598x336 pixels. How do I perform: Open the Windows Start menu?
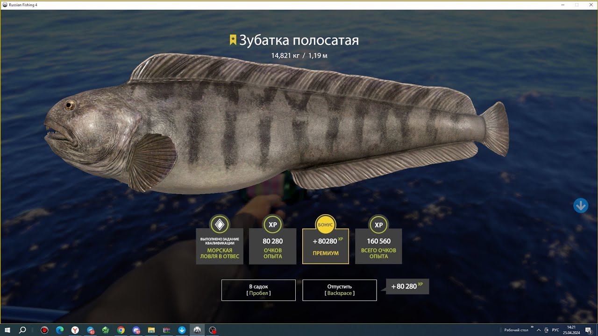click(x=7, y=330)
